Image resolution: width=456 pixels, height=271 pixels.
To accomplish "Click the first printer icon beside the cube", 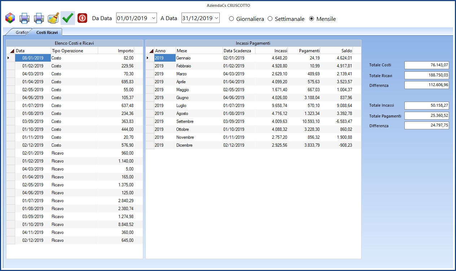I will (x=24, y=18).
